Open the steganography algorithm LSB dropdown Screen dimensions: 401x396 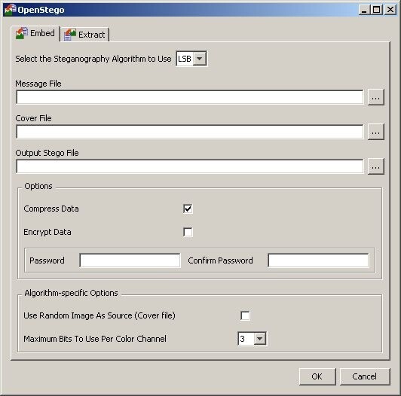coord(191,59)
